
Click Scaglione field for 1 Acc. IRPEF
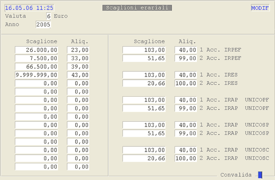pos(144,50)
